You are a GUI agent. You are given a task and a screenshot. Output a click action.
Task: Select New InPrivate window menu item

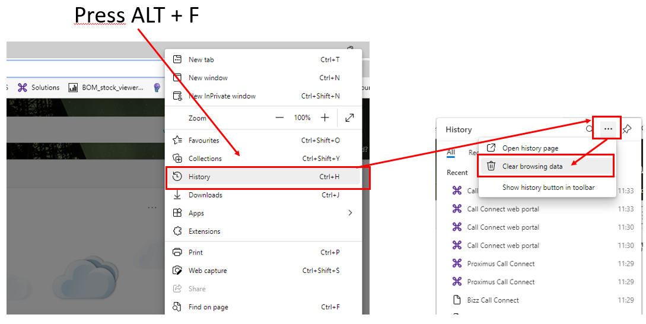coord(221,96)
